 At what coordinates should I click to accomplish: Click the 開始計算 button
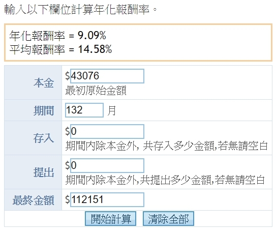point(110,218)
